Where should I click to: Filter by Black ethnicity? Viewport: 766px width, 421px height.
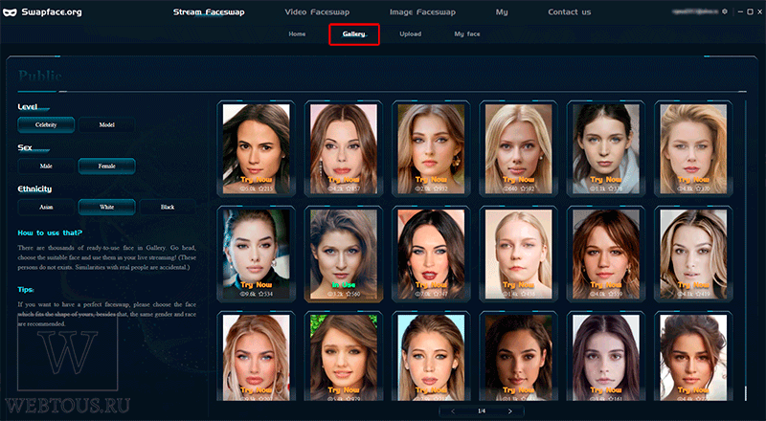pyautogui.click(x=167, y=207)
